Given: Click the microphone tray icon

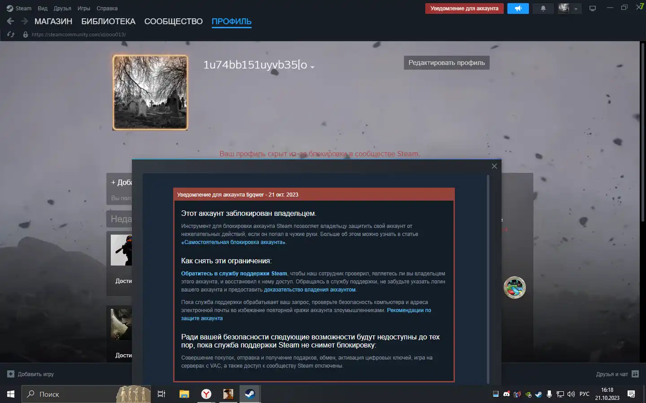Looking at the screenshot, I should (x=549, y=394).
